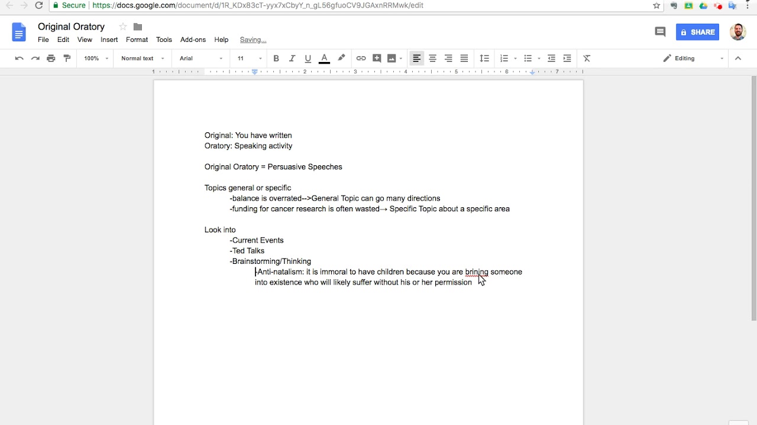Open the font size 11 dropdown

pos(249,58)
